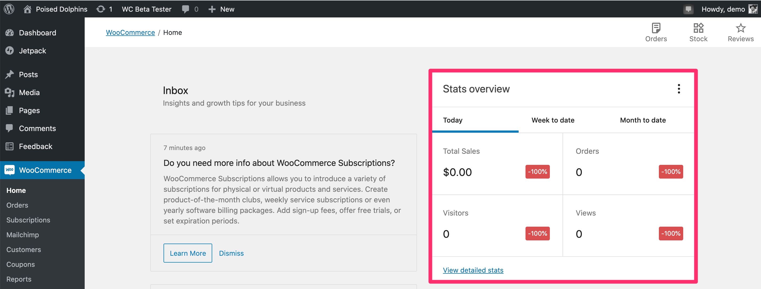The width and height of the screenshot is (761, 289).
Task: Open the Visitors stat card
Action: [x=497, y=226]
